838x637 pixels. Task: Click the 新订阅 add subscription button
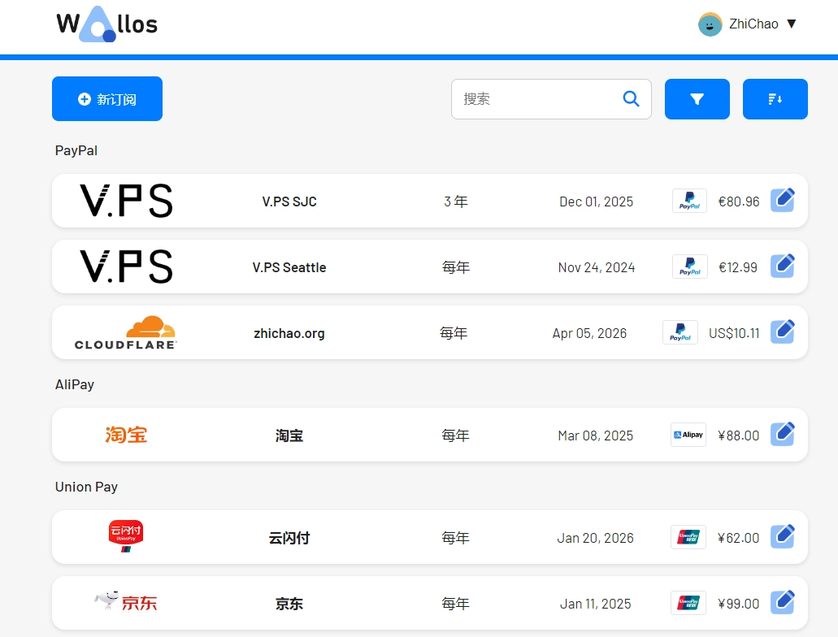(107, 99)
